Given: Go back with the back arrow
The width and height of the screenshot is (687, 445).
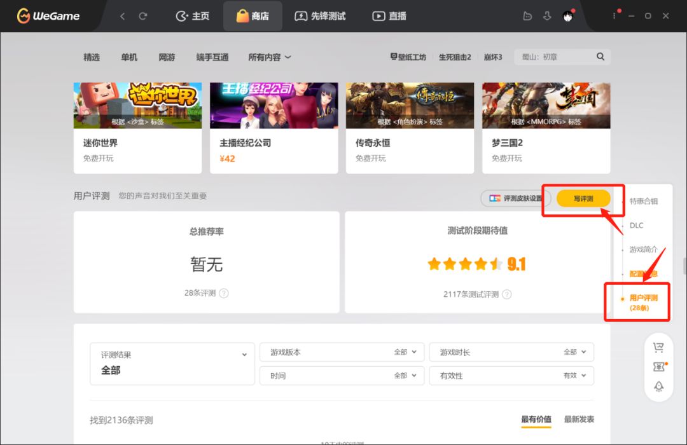Looking at the screenshot, I should pos(122,16).
